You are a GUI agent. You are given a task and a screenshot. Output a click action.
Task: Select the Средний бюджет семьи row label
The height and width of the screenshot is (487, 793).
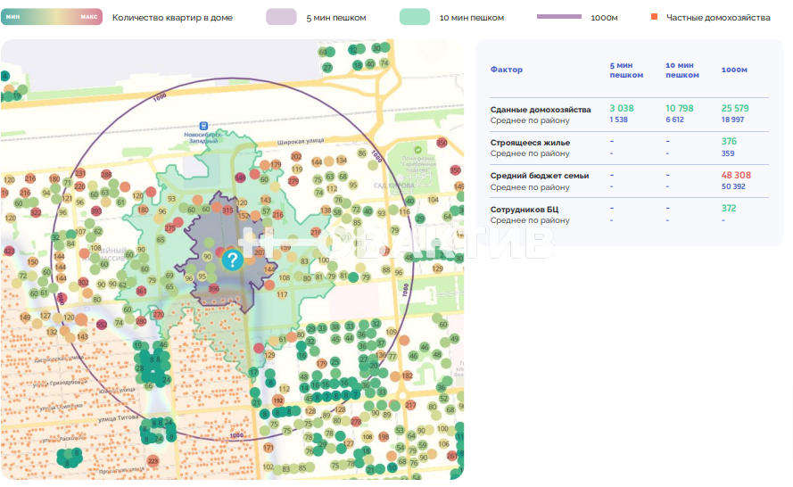pyautogui.click(x=539, y=176)
